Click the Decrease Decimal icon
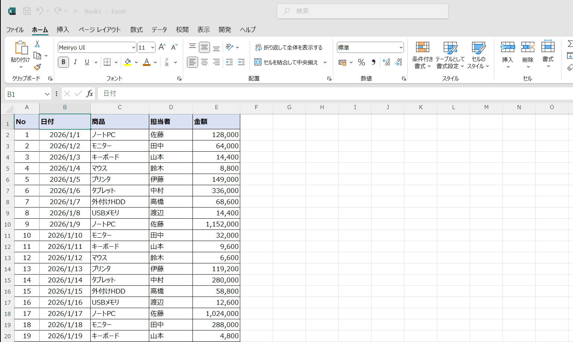The width and height of the screenshot is (573, 342). (398, 62)
